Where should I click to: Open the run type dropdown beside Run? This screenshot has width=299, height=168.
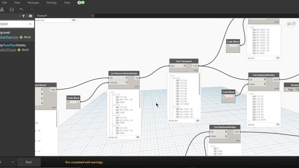tap(13, 162)
